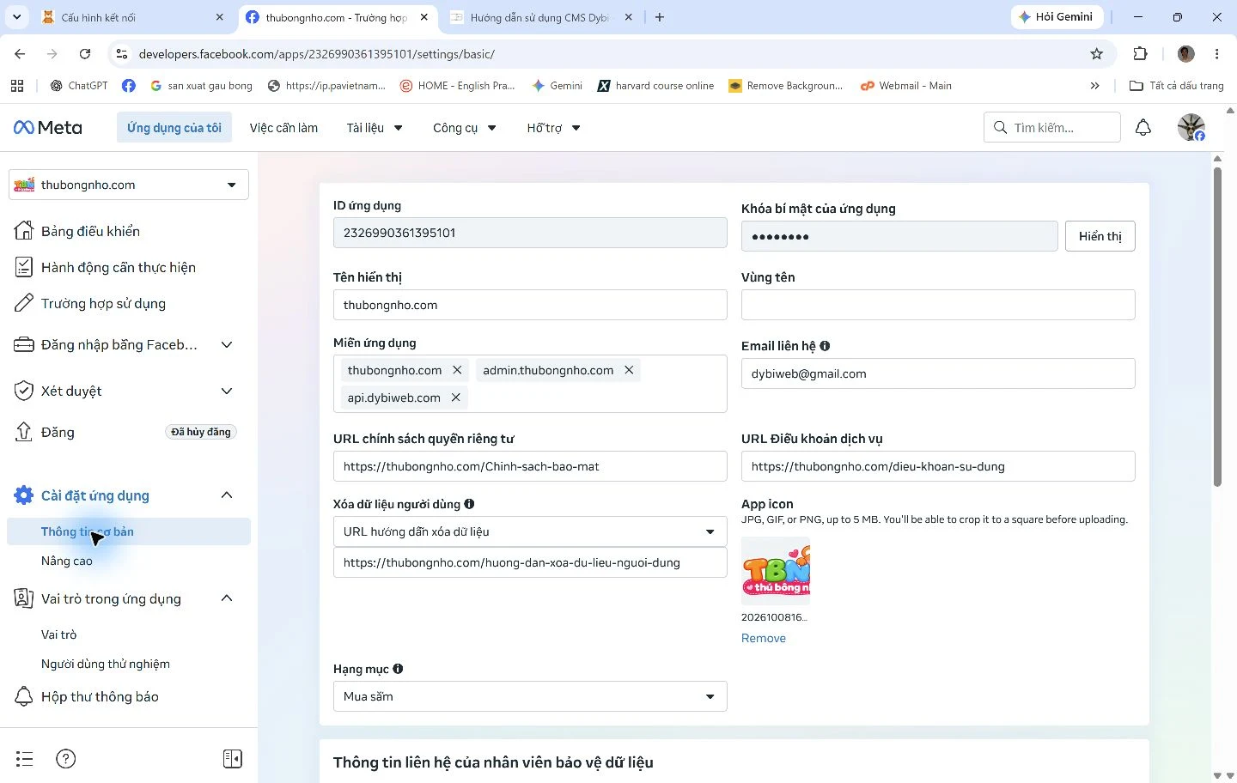Expand Đăng nhập bằng Facebook section
Image resolution: width=1237 pixels, height=783 pixels.
click(x=227, y=344)
